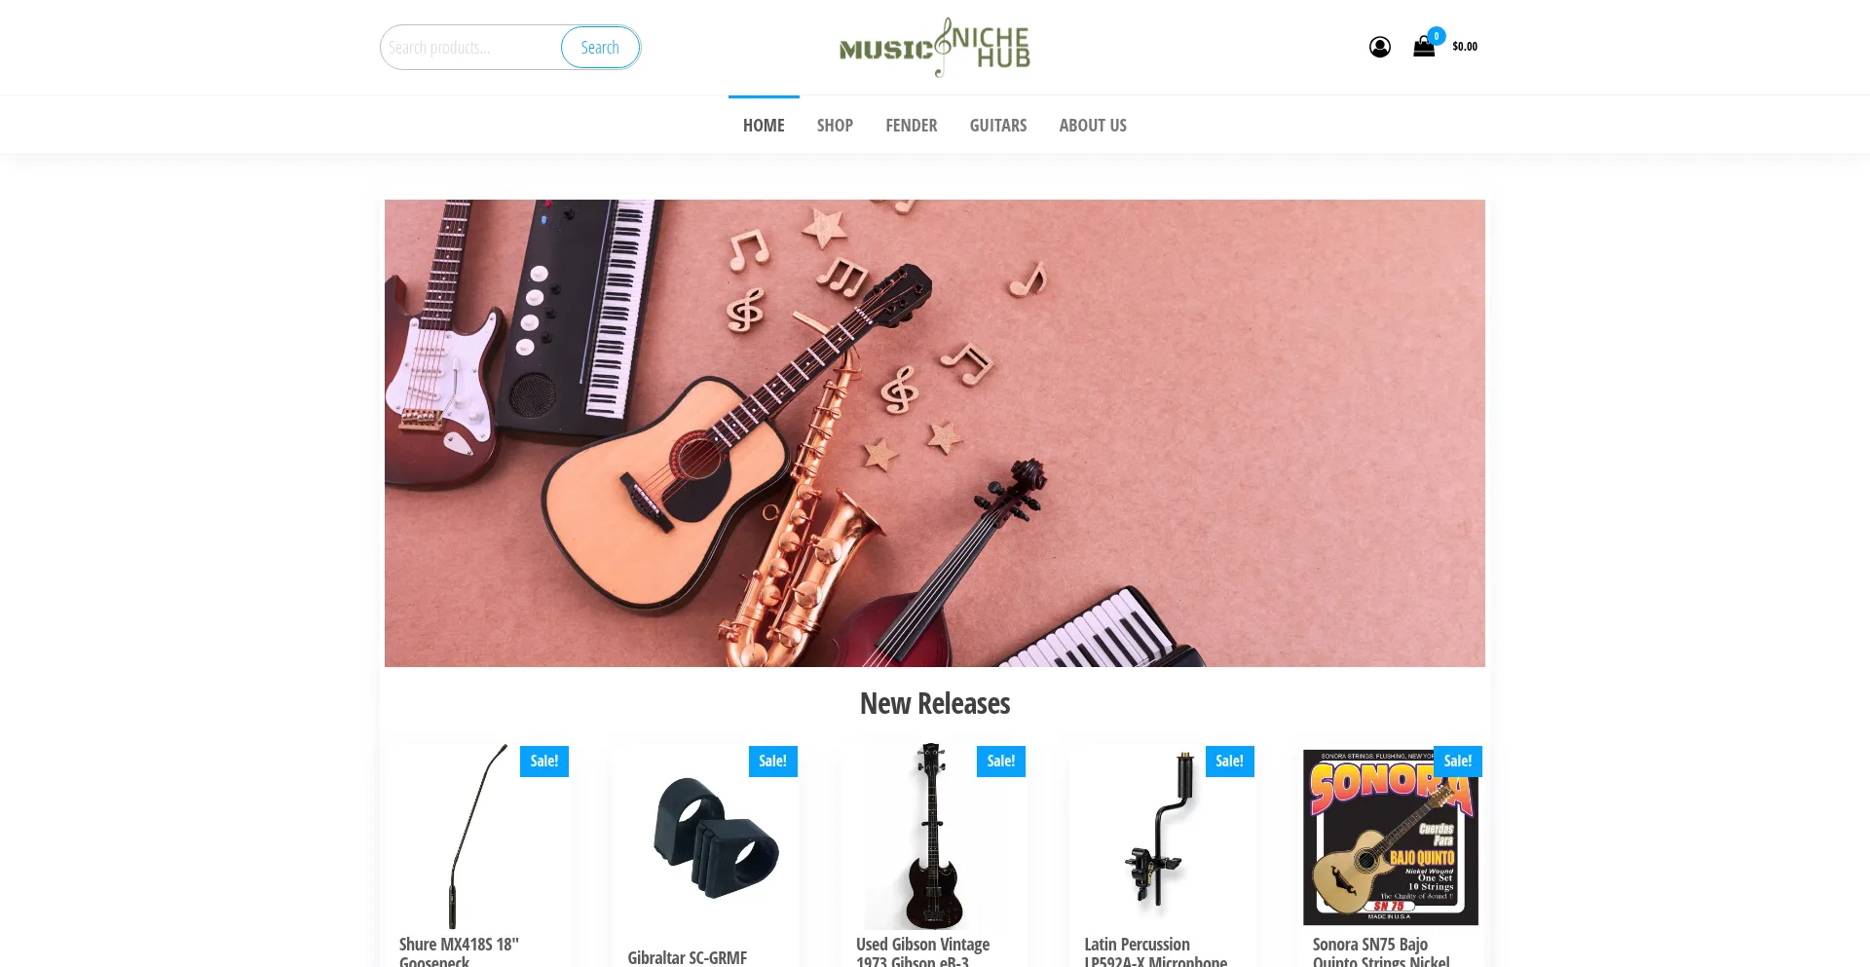Go to the Home menu item
This screenshot has height=967, width=1870.
pos(764,126)
